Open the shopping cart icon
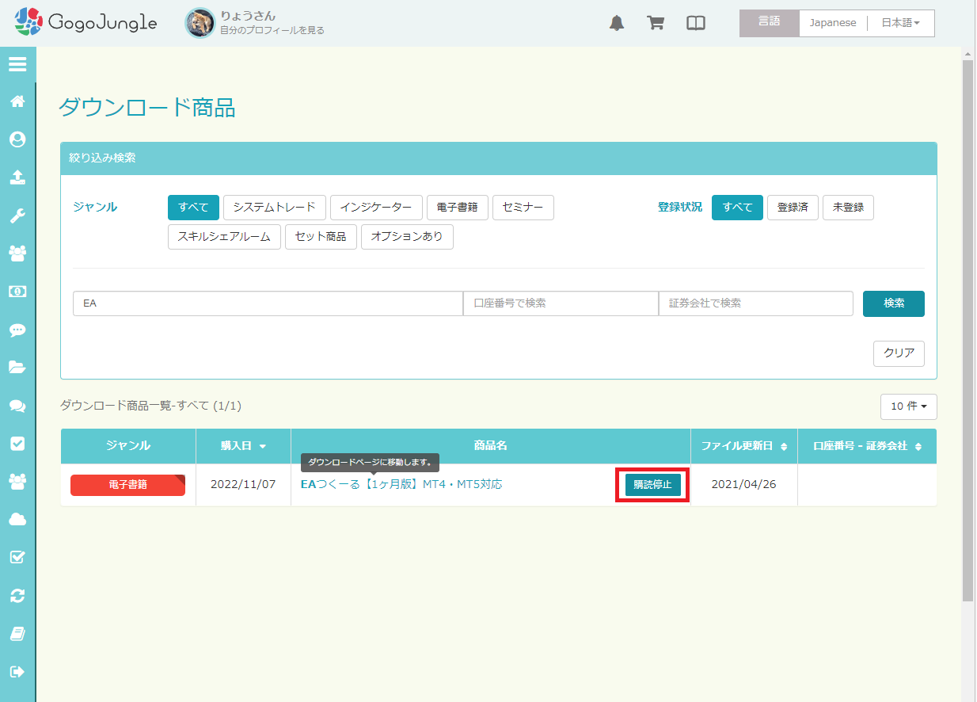Viewport: 977px width, 702px height. pos(656,23)
